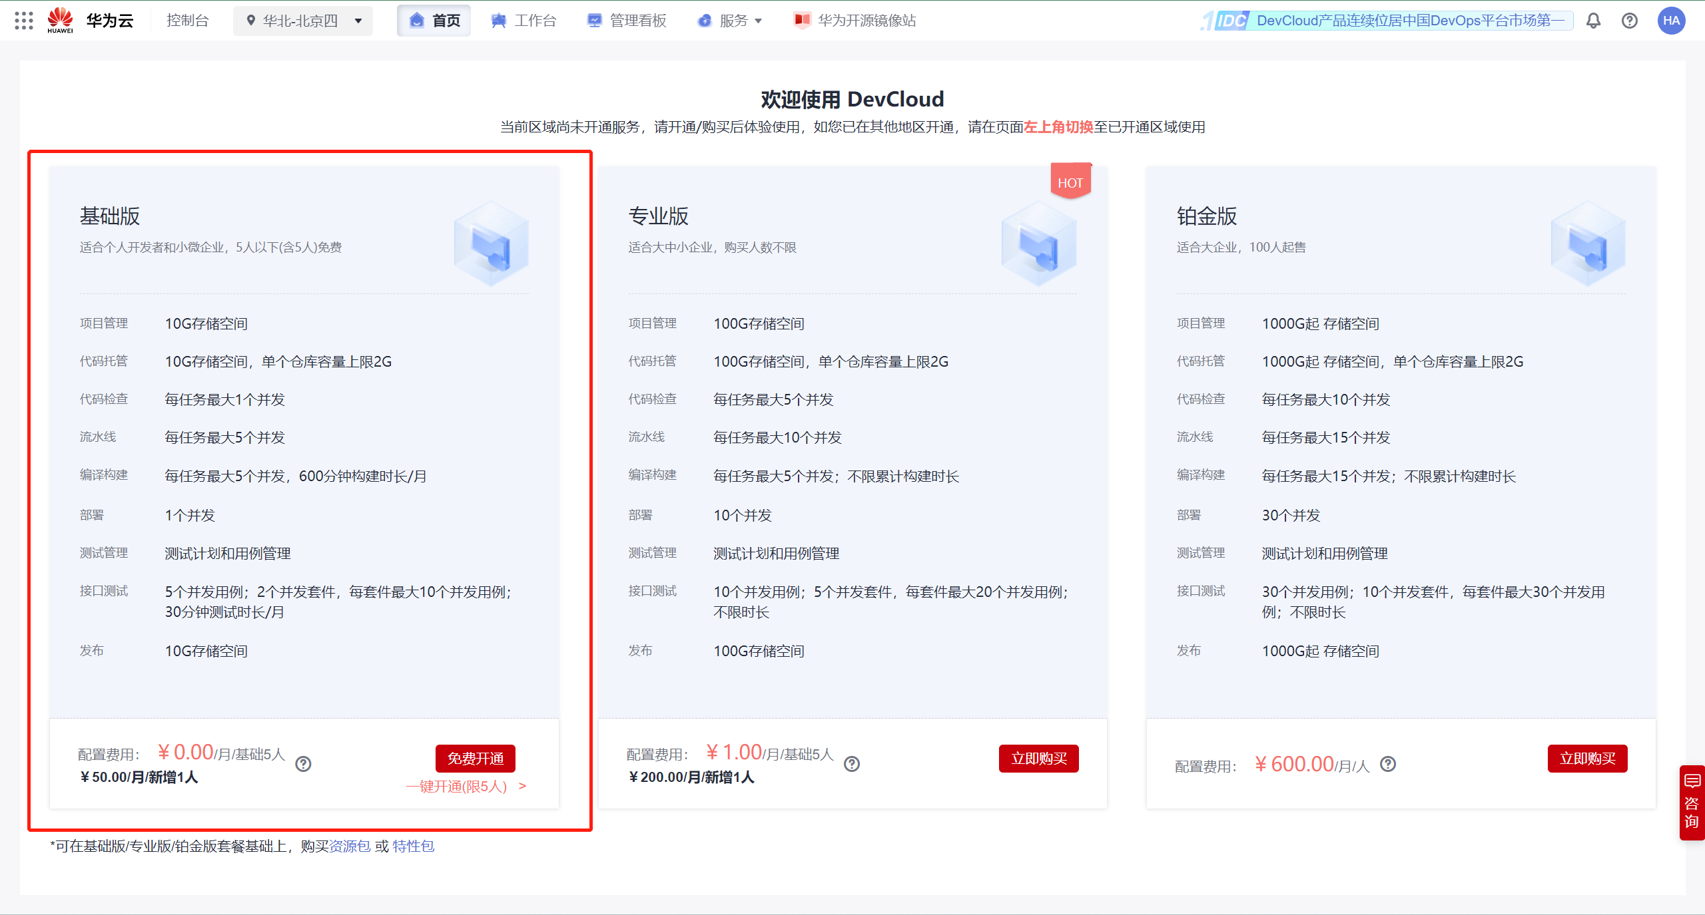Click 适合大企业，100人起售 description
Image resolution: width=1705 pixels, height=915 pixels.
1241,247
